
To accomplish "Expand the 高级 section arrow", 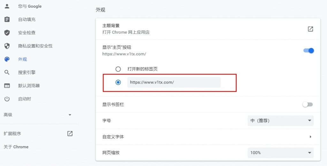I will coord(70,115).
